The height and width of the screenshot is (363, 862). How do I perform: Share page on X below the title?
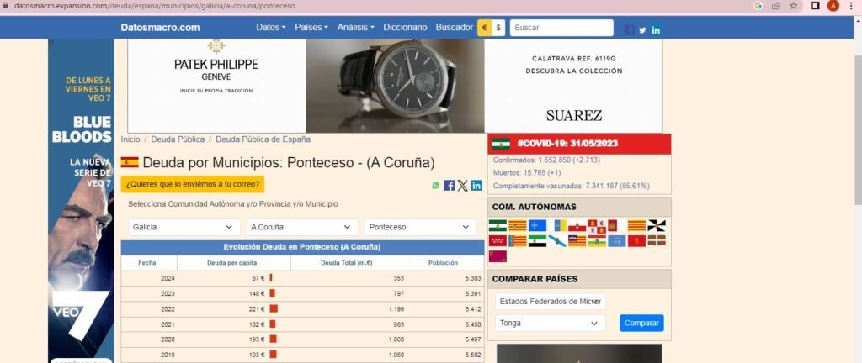463,186
